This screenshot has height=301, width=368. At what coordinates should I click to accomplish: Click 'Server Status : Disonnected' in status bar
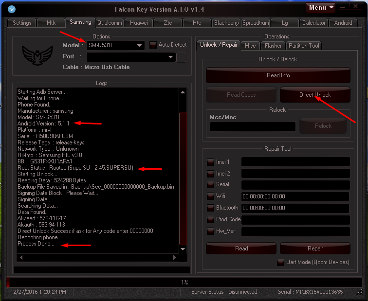pos(224,292)
